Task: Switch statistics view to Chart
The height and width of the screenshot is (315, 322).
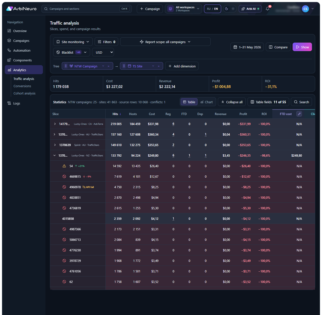Action: point(207,102)
